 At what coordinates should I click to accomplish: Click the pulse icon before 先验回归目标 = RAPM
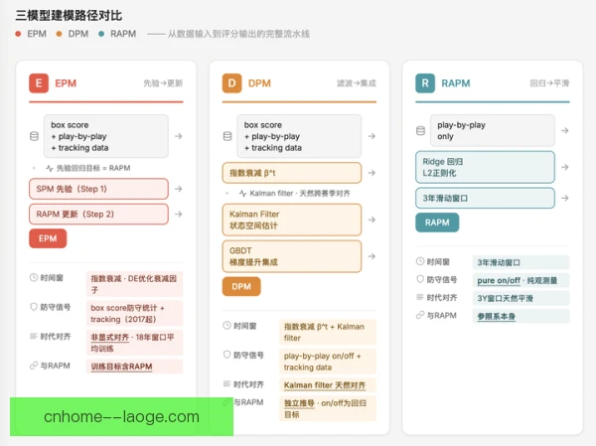50,168
